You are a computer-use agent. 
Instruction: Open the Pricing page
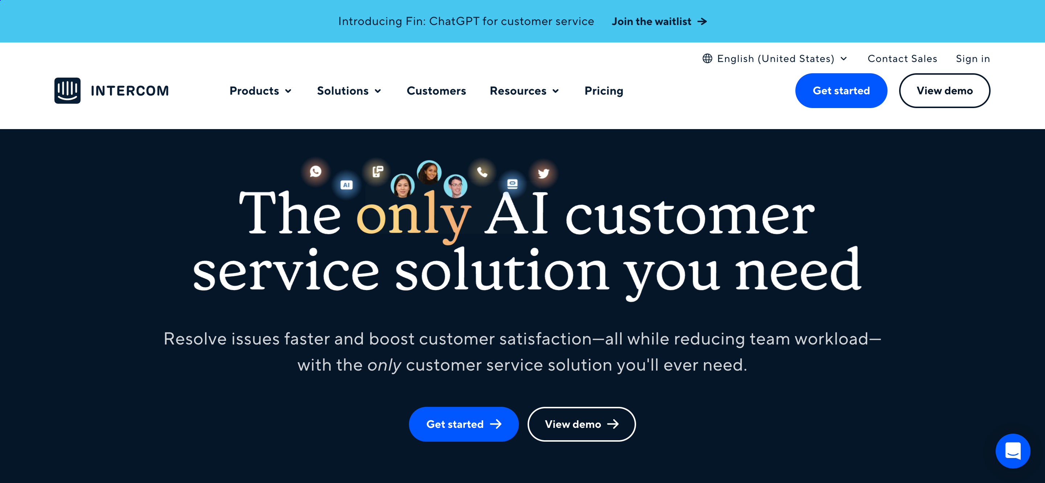pos(603,91)
